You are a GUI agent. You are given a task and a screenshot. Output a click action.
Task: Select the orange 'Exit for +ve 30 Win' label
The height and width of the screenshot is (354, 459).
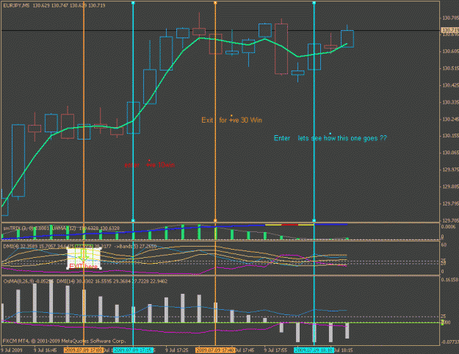tap(231, 120)
